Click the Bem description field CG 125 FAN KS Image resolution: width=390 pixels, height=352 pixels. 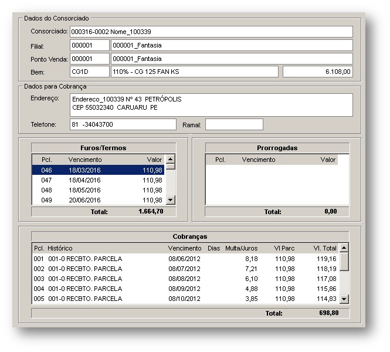click(195, 72)
